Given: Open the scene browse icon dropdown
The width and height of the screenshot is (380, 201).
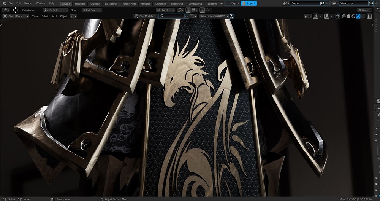Looking at the screenshot, I should (x=286, y=3).
